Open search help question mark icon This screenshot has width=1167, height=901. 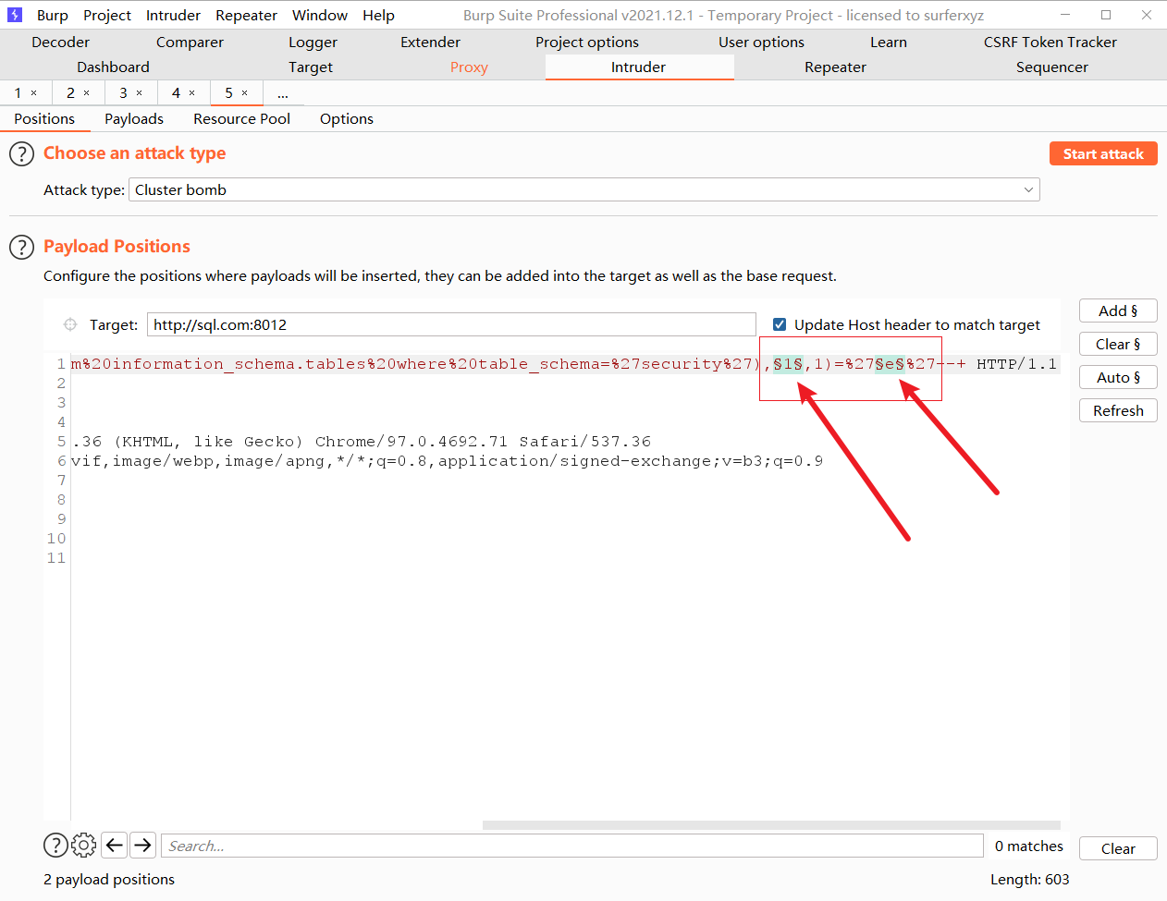(x=55, y=845)
